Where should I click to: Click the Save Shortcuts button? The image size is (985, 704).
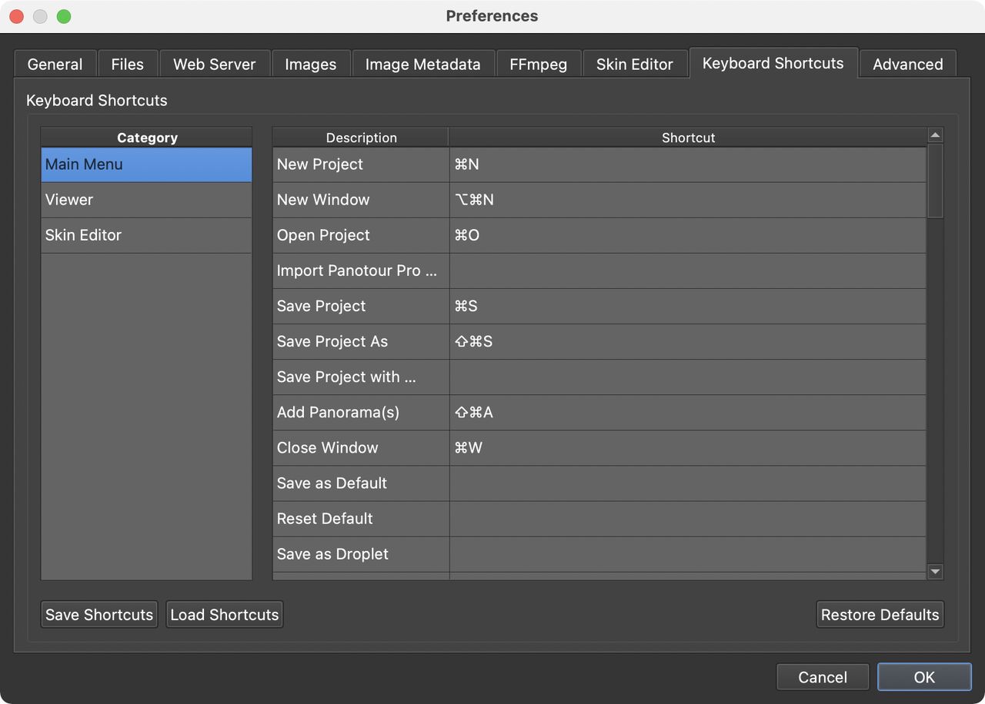98,614
